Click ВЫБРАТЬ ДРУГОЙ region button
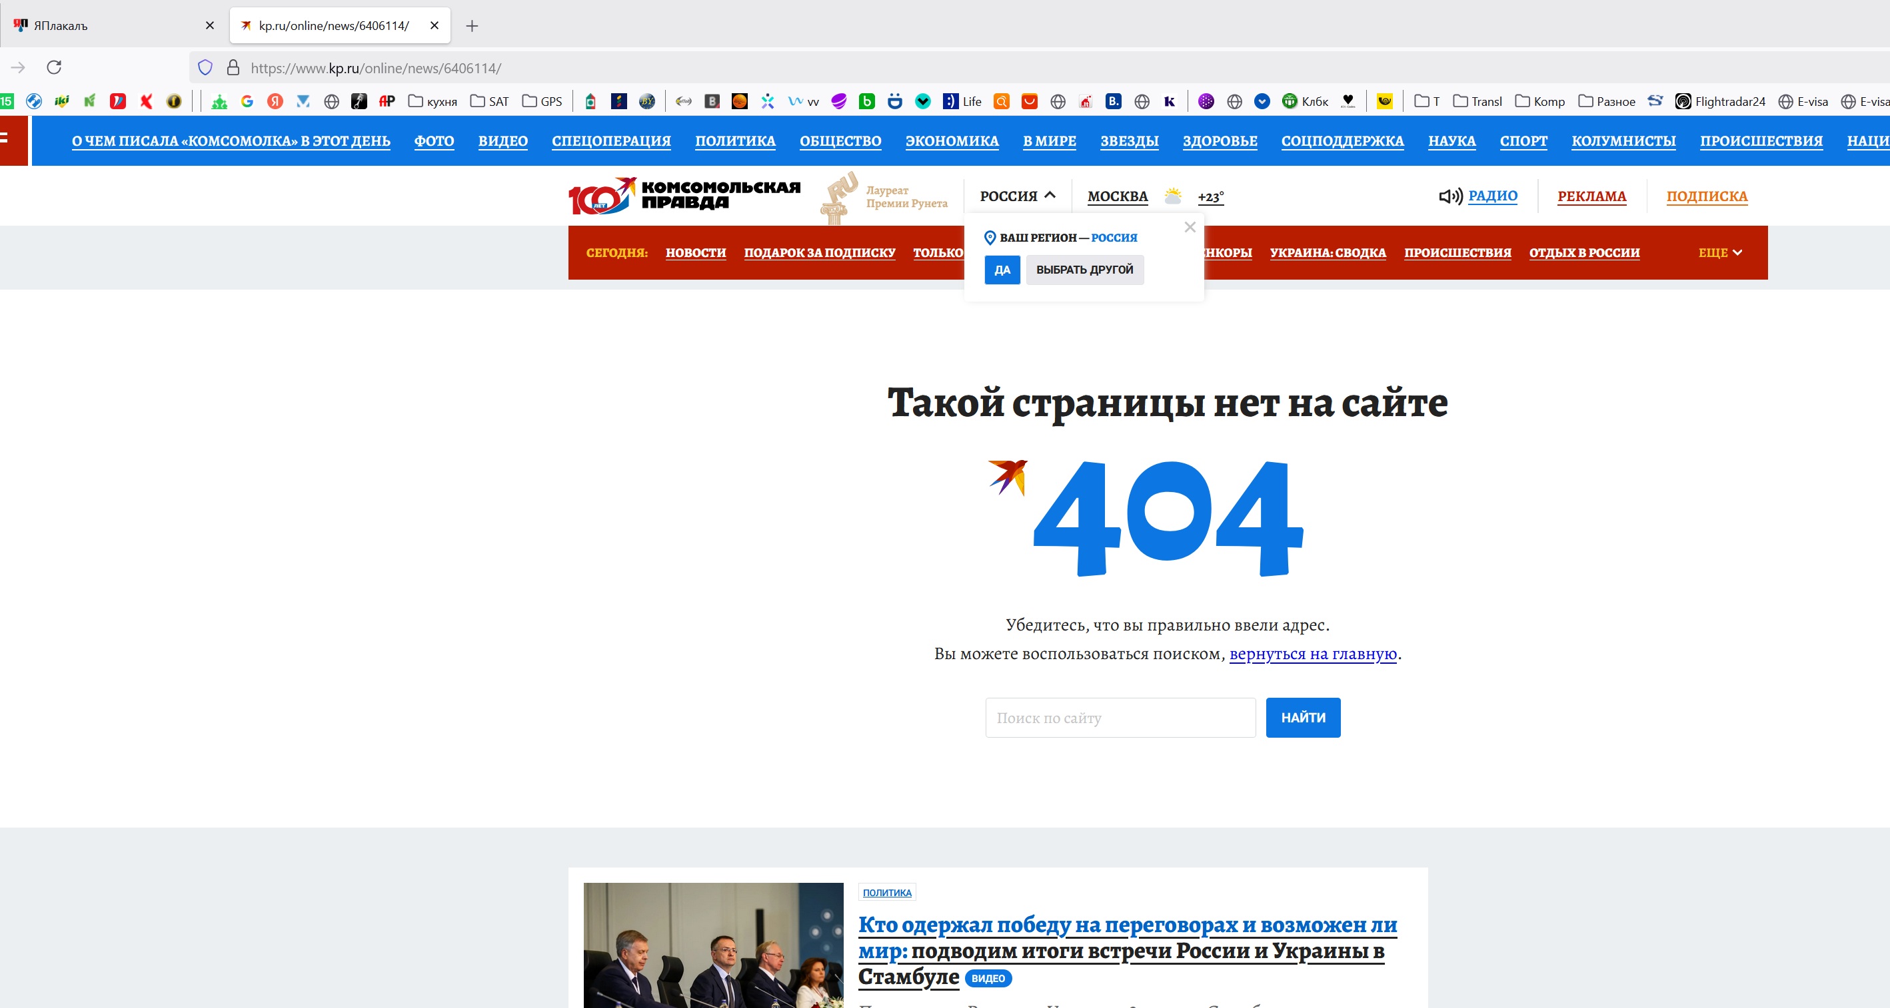The height and width of the screenshot is (1008, 1890). click(x=1084, y=270)
